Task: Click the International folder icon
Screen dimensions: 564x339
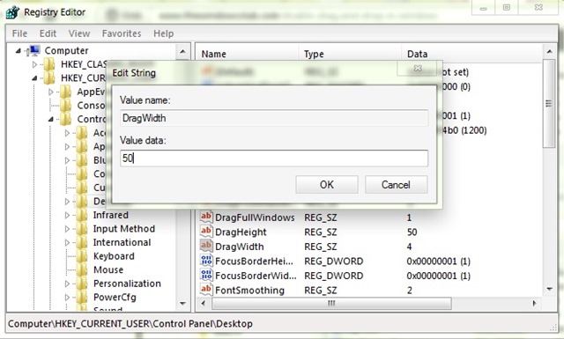Action: pos(82,242)
